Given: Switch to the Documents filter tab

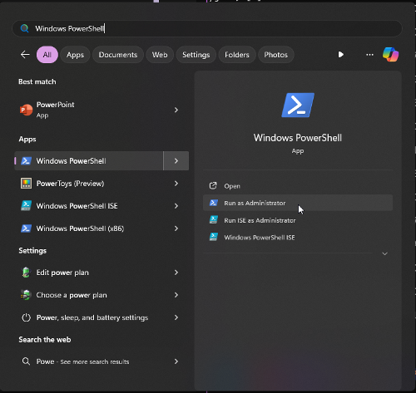Looking at the screenshot, I should coord(118,55).
